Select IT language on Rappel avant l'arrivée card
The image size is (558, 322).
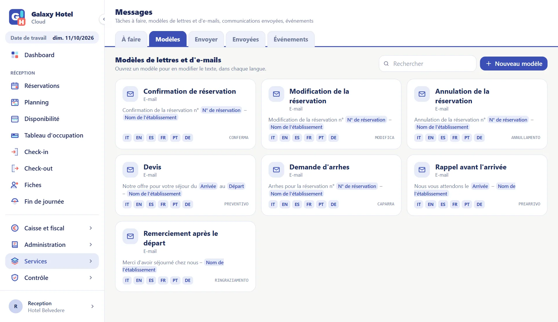click(419, 204)
